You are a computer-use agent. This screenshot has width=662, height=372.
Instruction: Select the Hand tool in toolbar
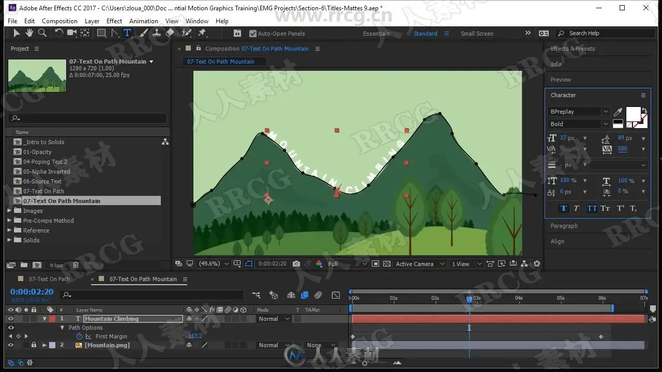29,33
